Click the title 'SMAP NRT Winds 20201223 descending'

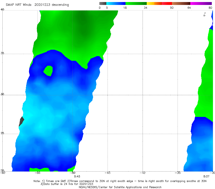pos(37,5)
